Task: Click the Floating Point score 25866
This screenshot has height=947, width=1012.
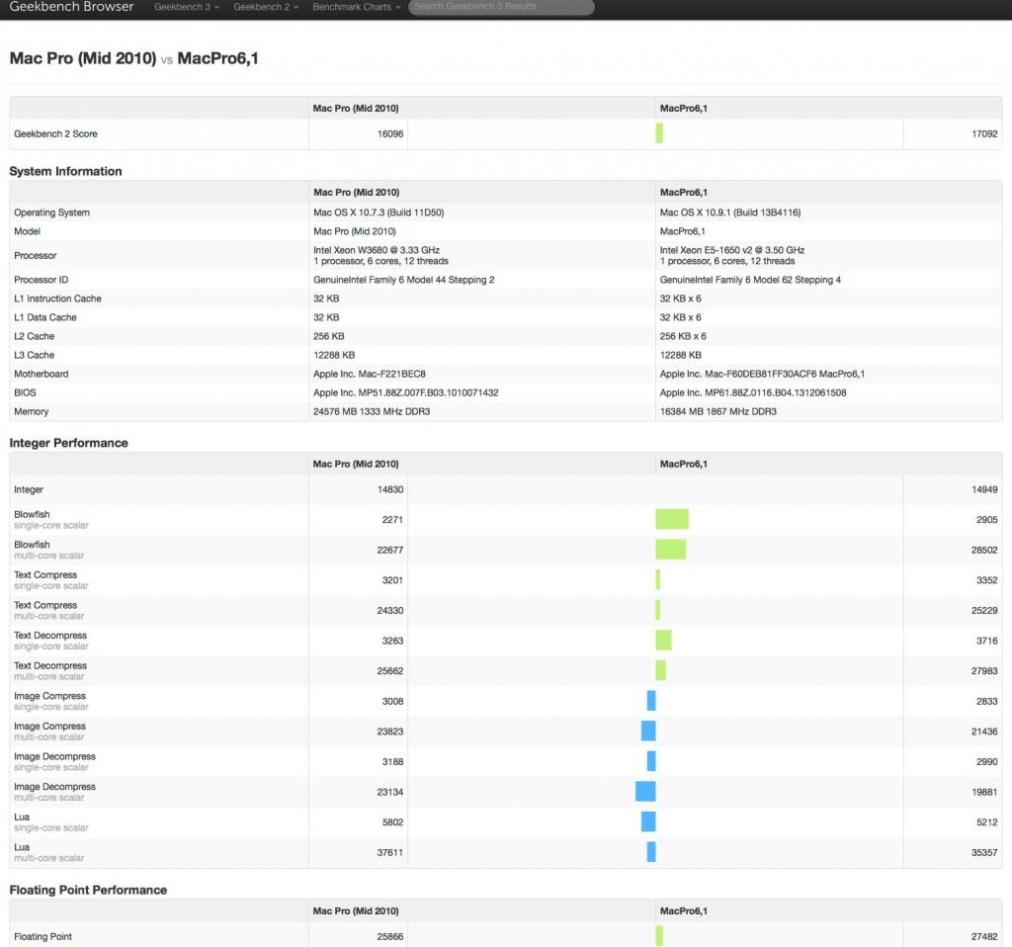Action: click(x=389, y=936)
